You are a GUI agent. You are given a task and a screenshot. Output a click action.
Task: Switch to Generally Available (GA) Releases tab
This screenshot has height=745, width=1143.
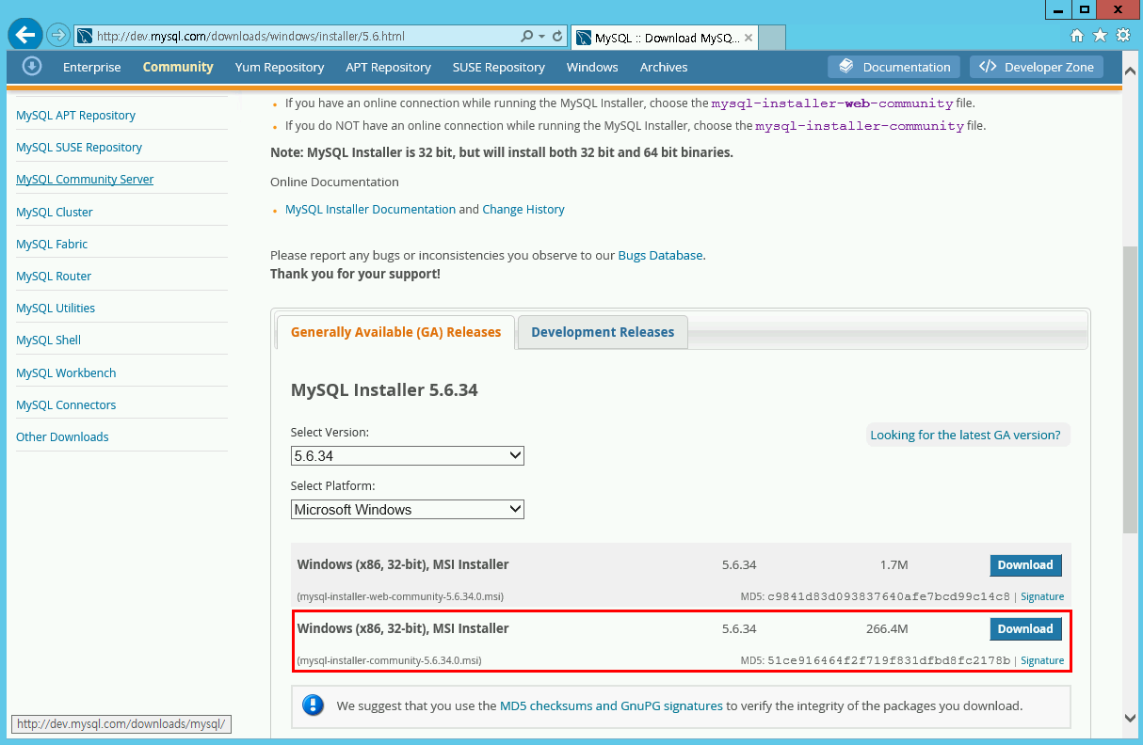395,332
